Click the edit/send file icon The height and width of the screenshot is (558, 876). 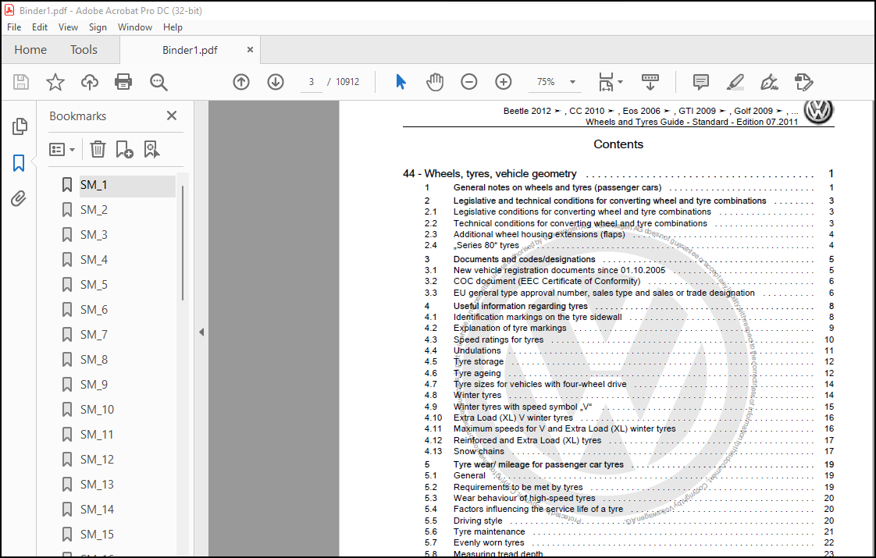[x=803, y=82]
